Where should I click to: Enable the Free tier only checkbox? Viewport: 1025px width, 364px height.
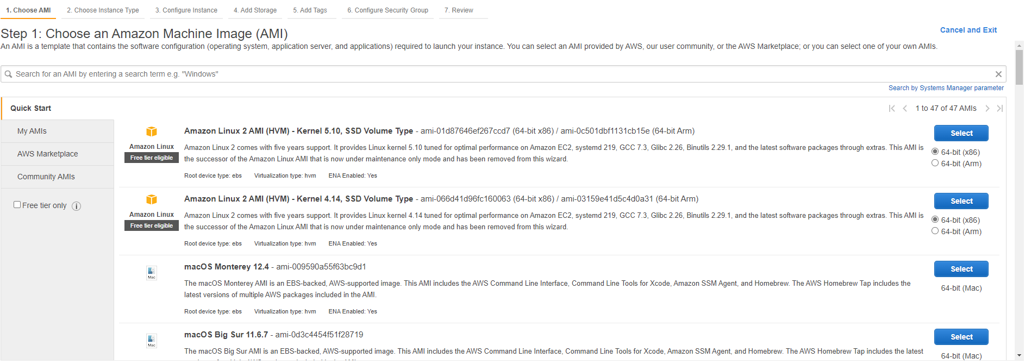[17, 205]
